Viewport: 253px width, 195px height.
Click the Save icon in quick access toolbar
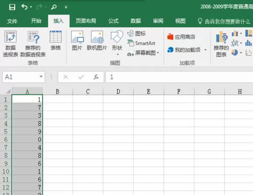coord(12,7)
